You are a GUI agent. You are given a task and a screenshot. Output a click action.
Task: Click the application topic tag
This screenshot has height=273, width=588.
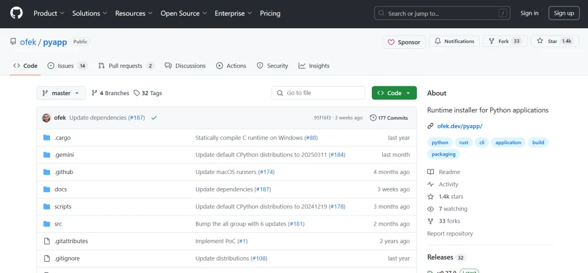click(x=508, y=142)
